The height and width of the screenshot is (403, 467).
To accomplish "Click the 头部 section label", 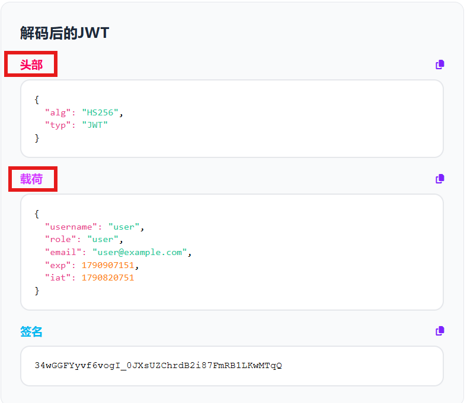I will 31,65.
